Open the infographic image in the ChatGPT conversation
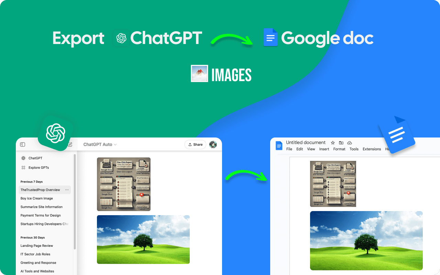Screen dimensions: 440x275 [x=124, y=184]
